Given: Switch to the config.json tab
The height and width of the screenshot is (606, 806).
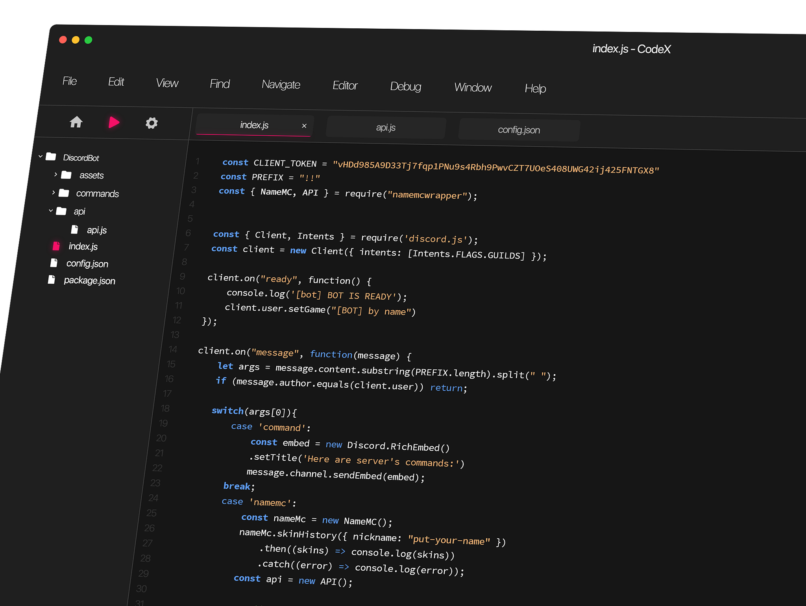Looking at the screenshot, I should (x=518, y=130).
